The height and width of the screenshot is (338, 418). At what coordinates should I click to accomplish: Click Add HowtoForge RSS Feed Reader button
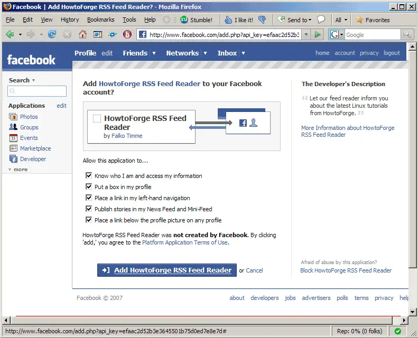tap(167, 270)
